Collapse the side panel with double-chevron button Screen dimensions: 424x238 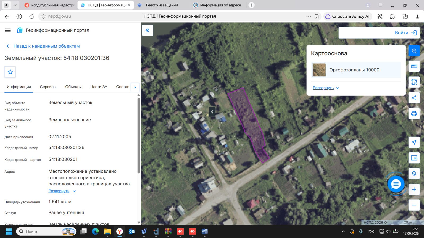coord(148,30)
